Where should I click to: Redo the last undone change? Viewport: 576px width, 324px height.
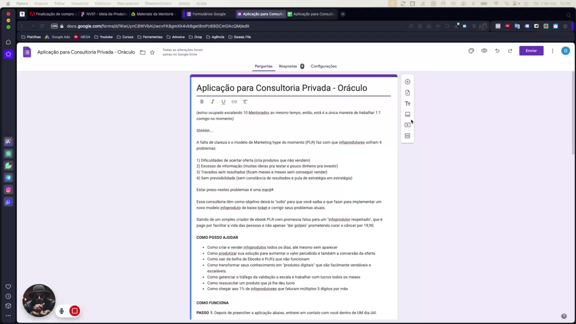pos(510,51)
